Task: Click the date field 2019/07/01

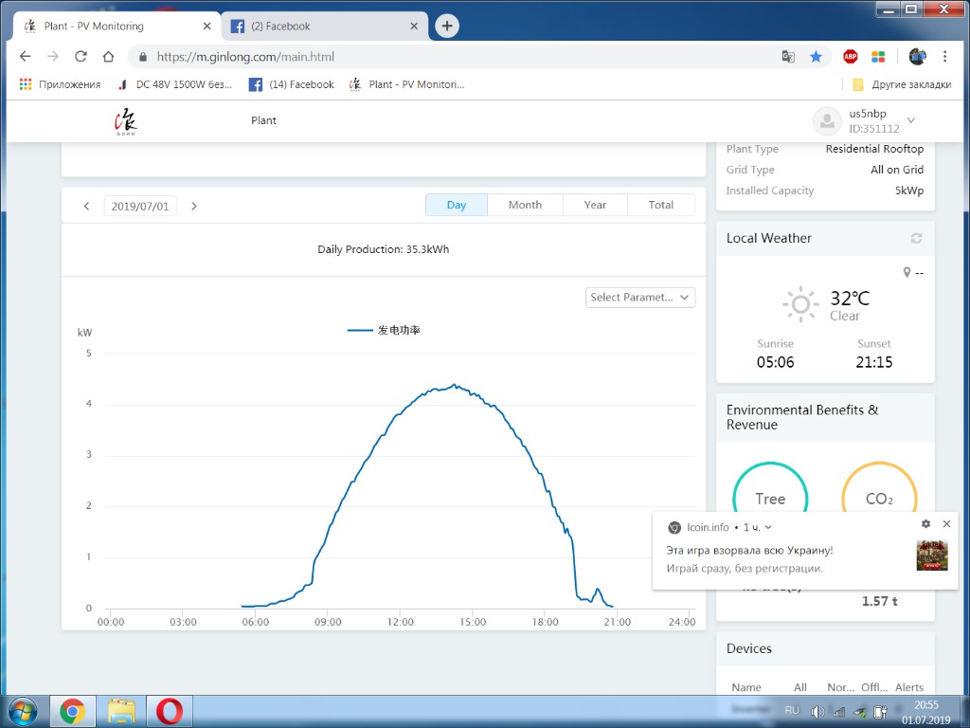Action: point(140,206)
